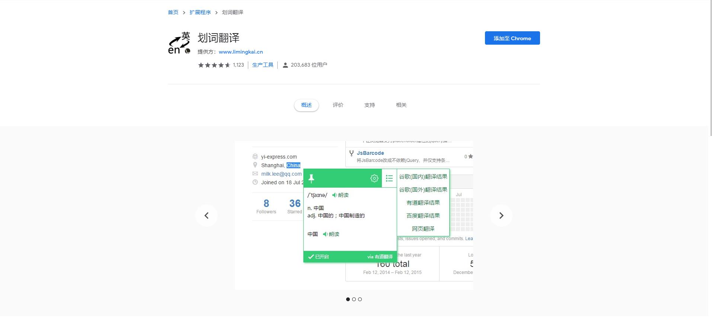Click the fork icon beside JsBarcode
The image size is (712, 322).
click(351, 153)
